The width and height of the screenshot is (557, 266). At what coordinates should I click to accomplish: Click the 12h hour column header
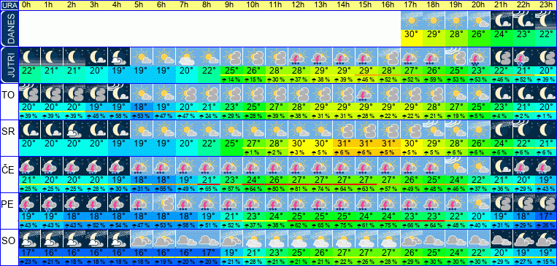(x=299, y=5)
